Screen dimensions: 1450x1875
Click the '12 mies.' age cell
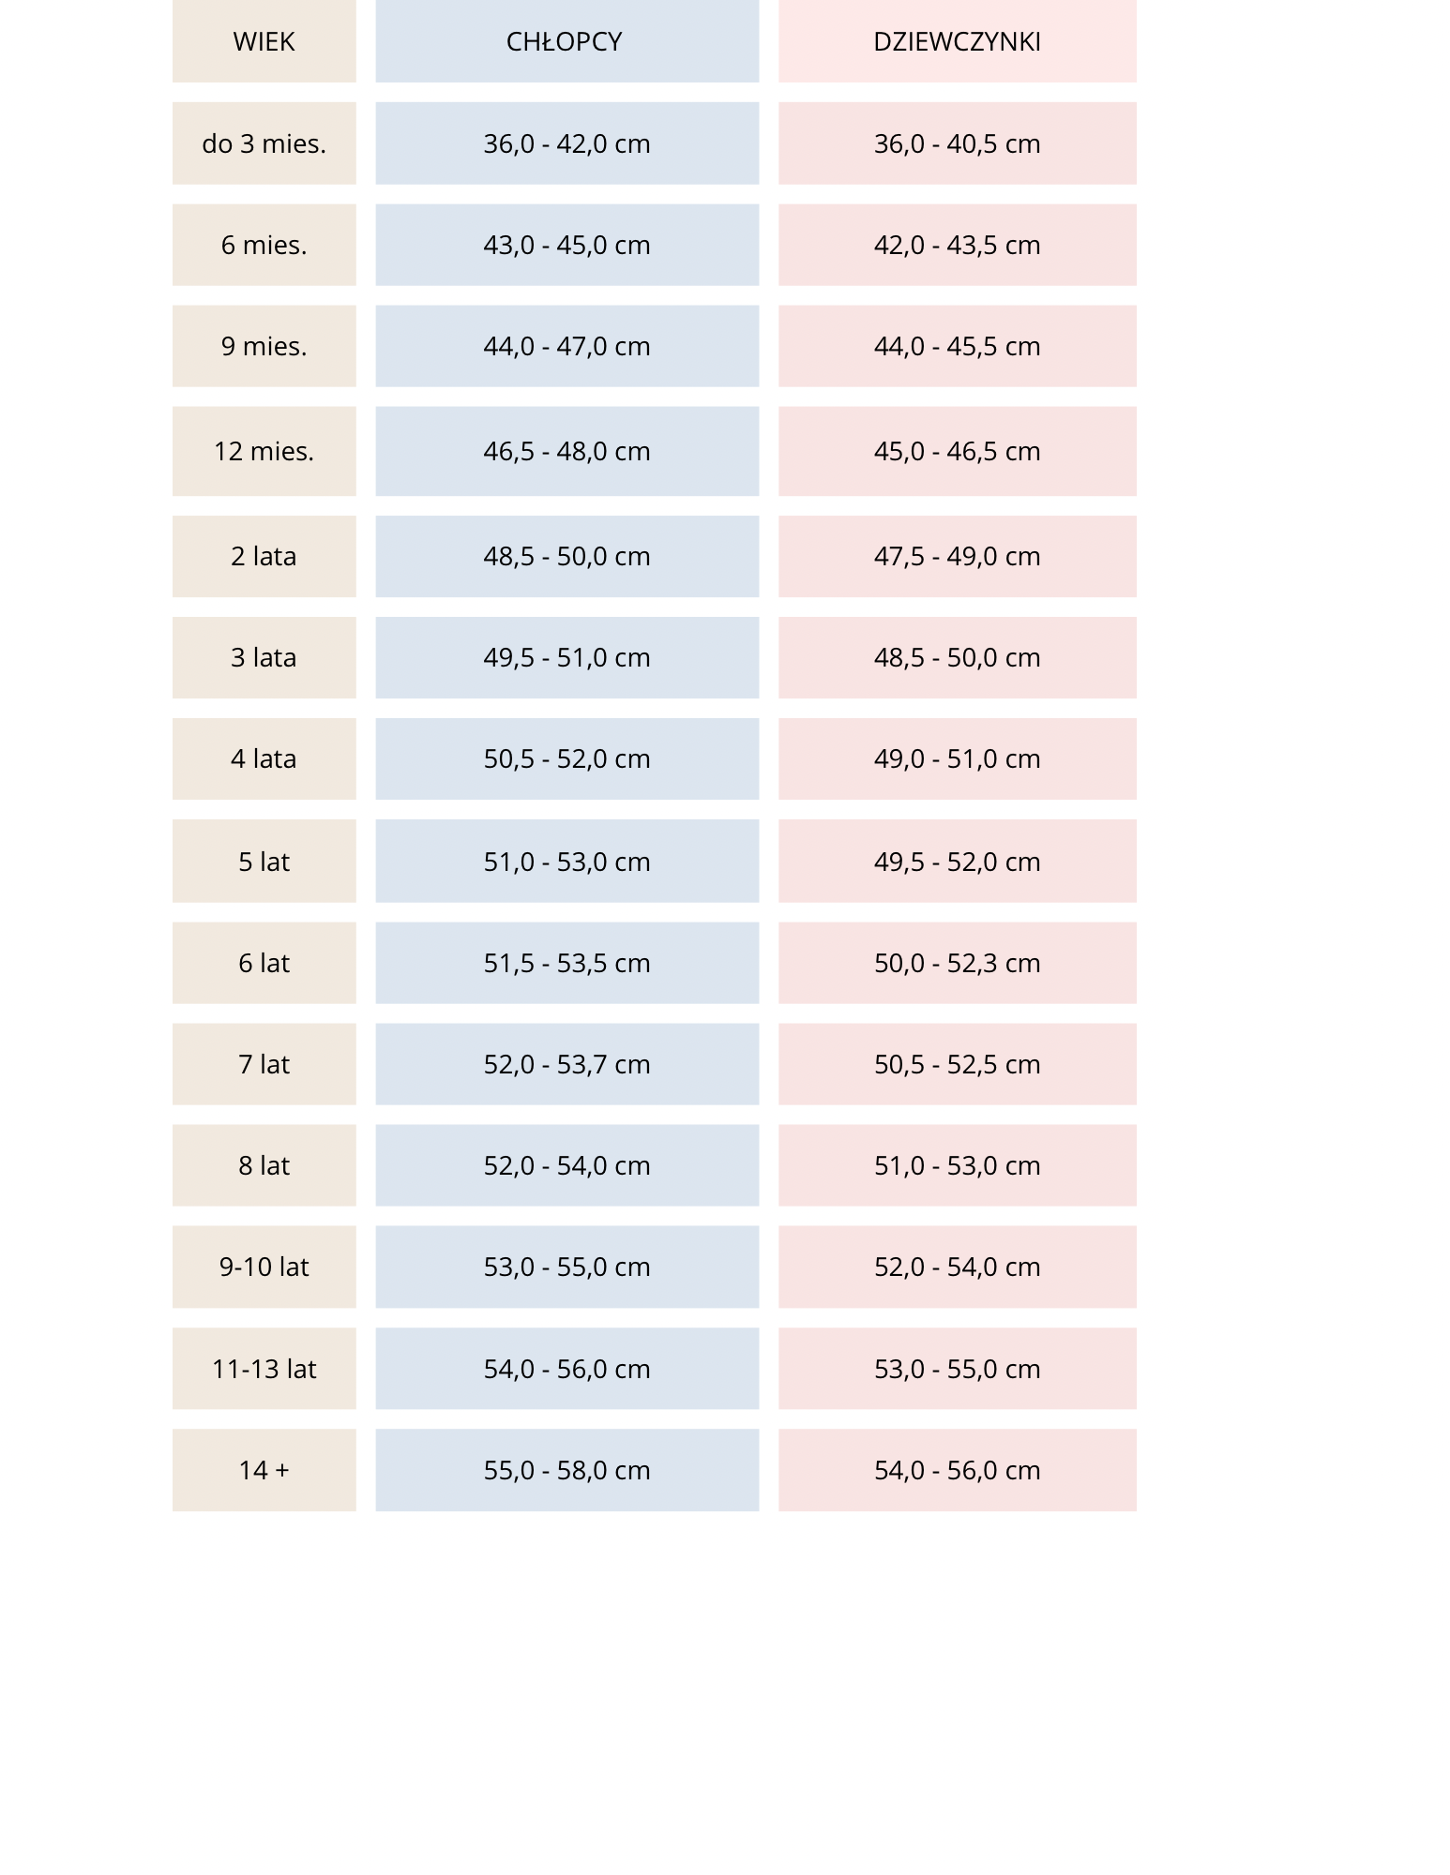coord(264,451)
